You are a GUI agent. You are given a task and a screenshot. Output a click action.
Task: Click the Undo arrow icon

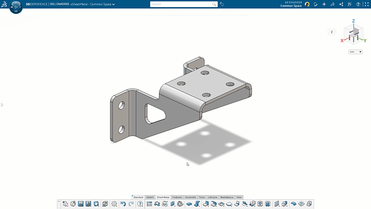point(123,204)
